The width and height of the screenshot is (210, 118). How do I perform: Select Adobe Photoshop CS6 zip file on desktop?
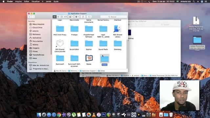click(x=196, y=20)
